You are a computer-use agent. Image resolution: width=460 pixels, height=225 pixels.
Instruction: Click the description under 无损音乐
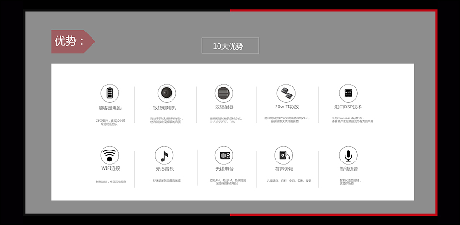tap(167, 181)
